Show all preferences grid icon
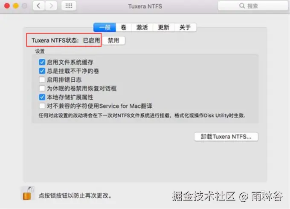 pyautogui.click(x=69, y=6)
